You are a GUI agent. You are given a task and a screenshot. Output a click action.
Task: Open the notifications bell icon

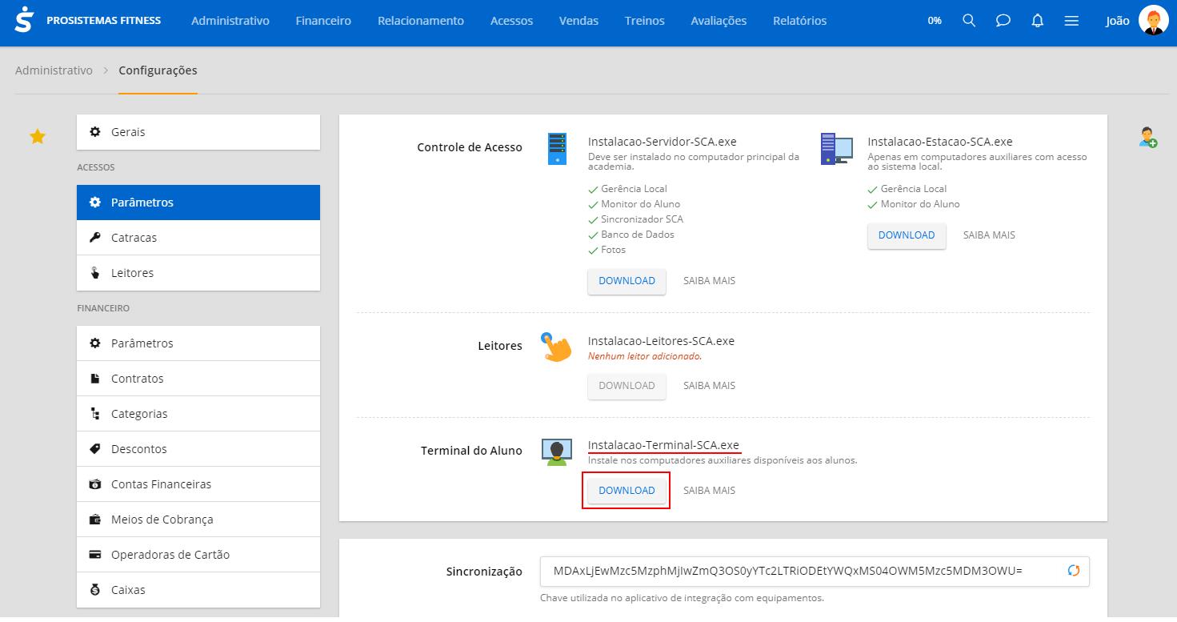1038,21
